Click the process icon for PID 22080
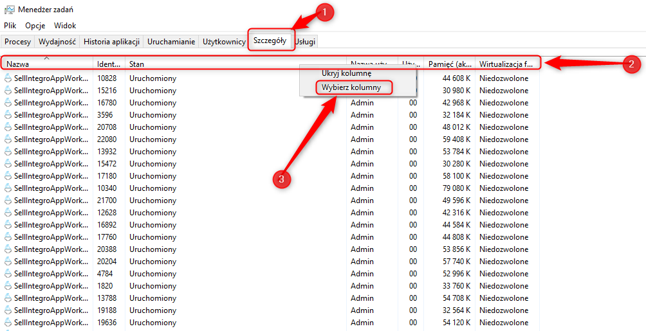646x331 pixels. (x=8, y=139)
